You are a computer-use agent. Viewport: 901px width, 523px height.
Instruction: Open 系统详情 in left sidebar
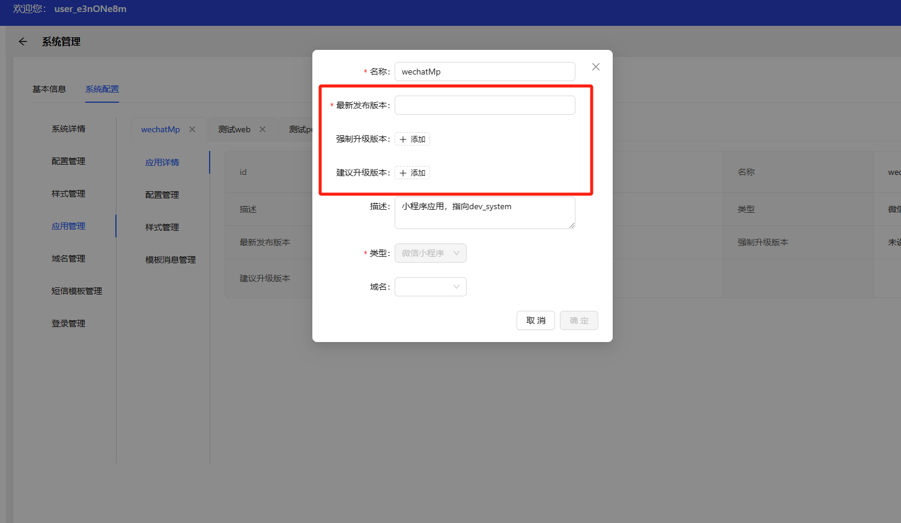[68, 129]
